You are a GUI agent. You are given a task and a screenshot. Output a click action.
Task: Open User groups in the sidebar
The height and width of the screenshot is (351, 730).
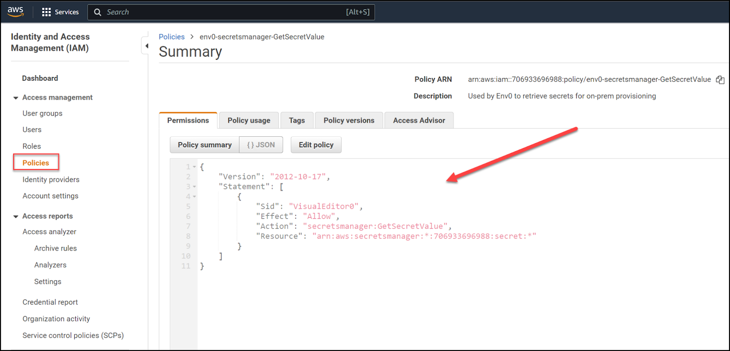pyautogui.click(x=42, y=114)
